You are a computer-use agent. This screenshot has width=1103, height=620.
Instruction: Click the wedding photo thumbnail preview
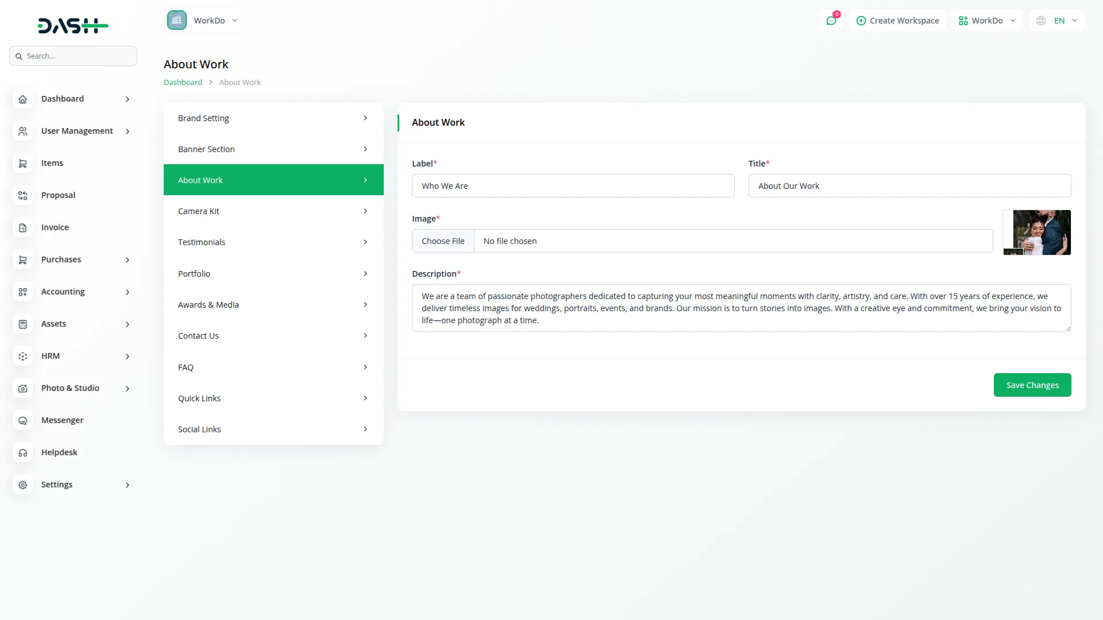tap(1037, 232)
